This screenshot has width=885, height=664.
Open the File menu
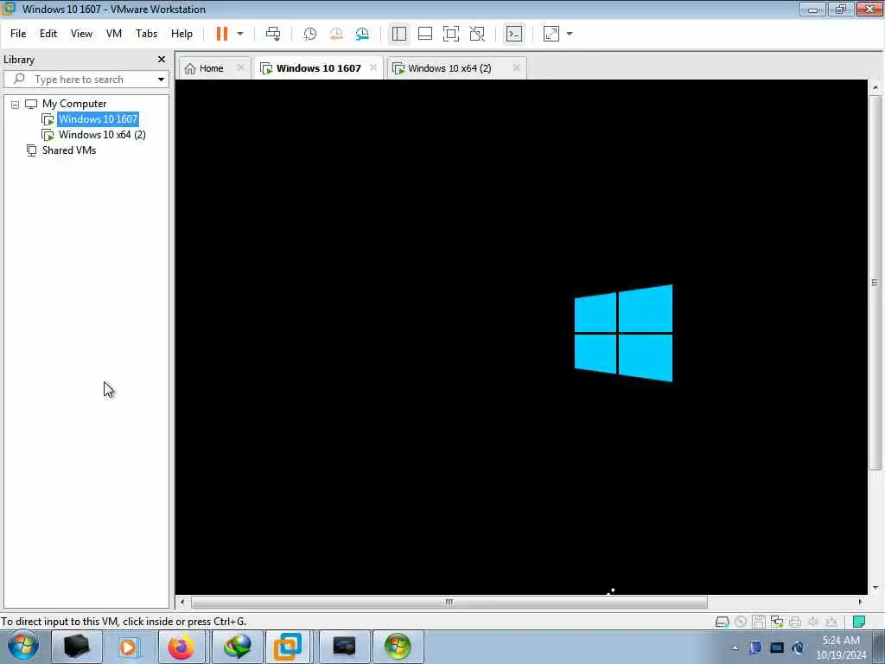(x=18, y=34)
